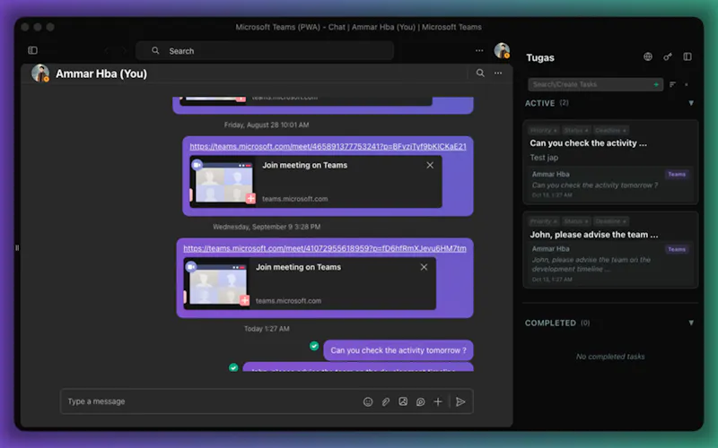Click the 'Ammar Hba (You)' chat title

101,73
